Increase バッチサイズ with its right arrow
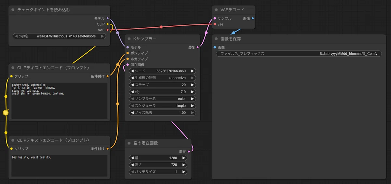Image resolution: width=391 pixels, height=184 pixels. click(x=184, y=172)
